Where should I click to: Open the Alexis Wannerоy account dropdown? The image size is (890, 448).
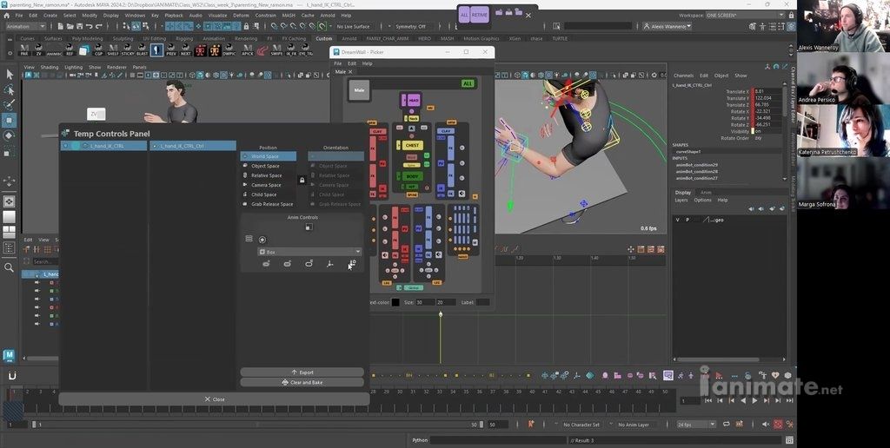667,26
